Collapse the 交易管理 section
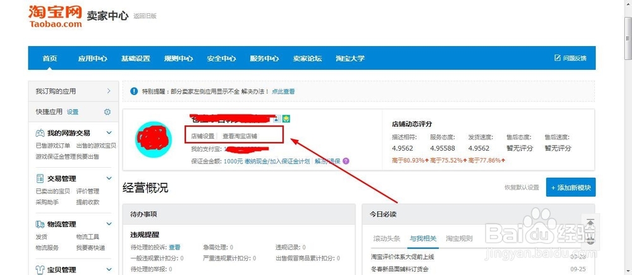This screenshot has width=632, height=275. pos(109,178)
